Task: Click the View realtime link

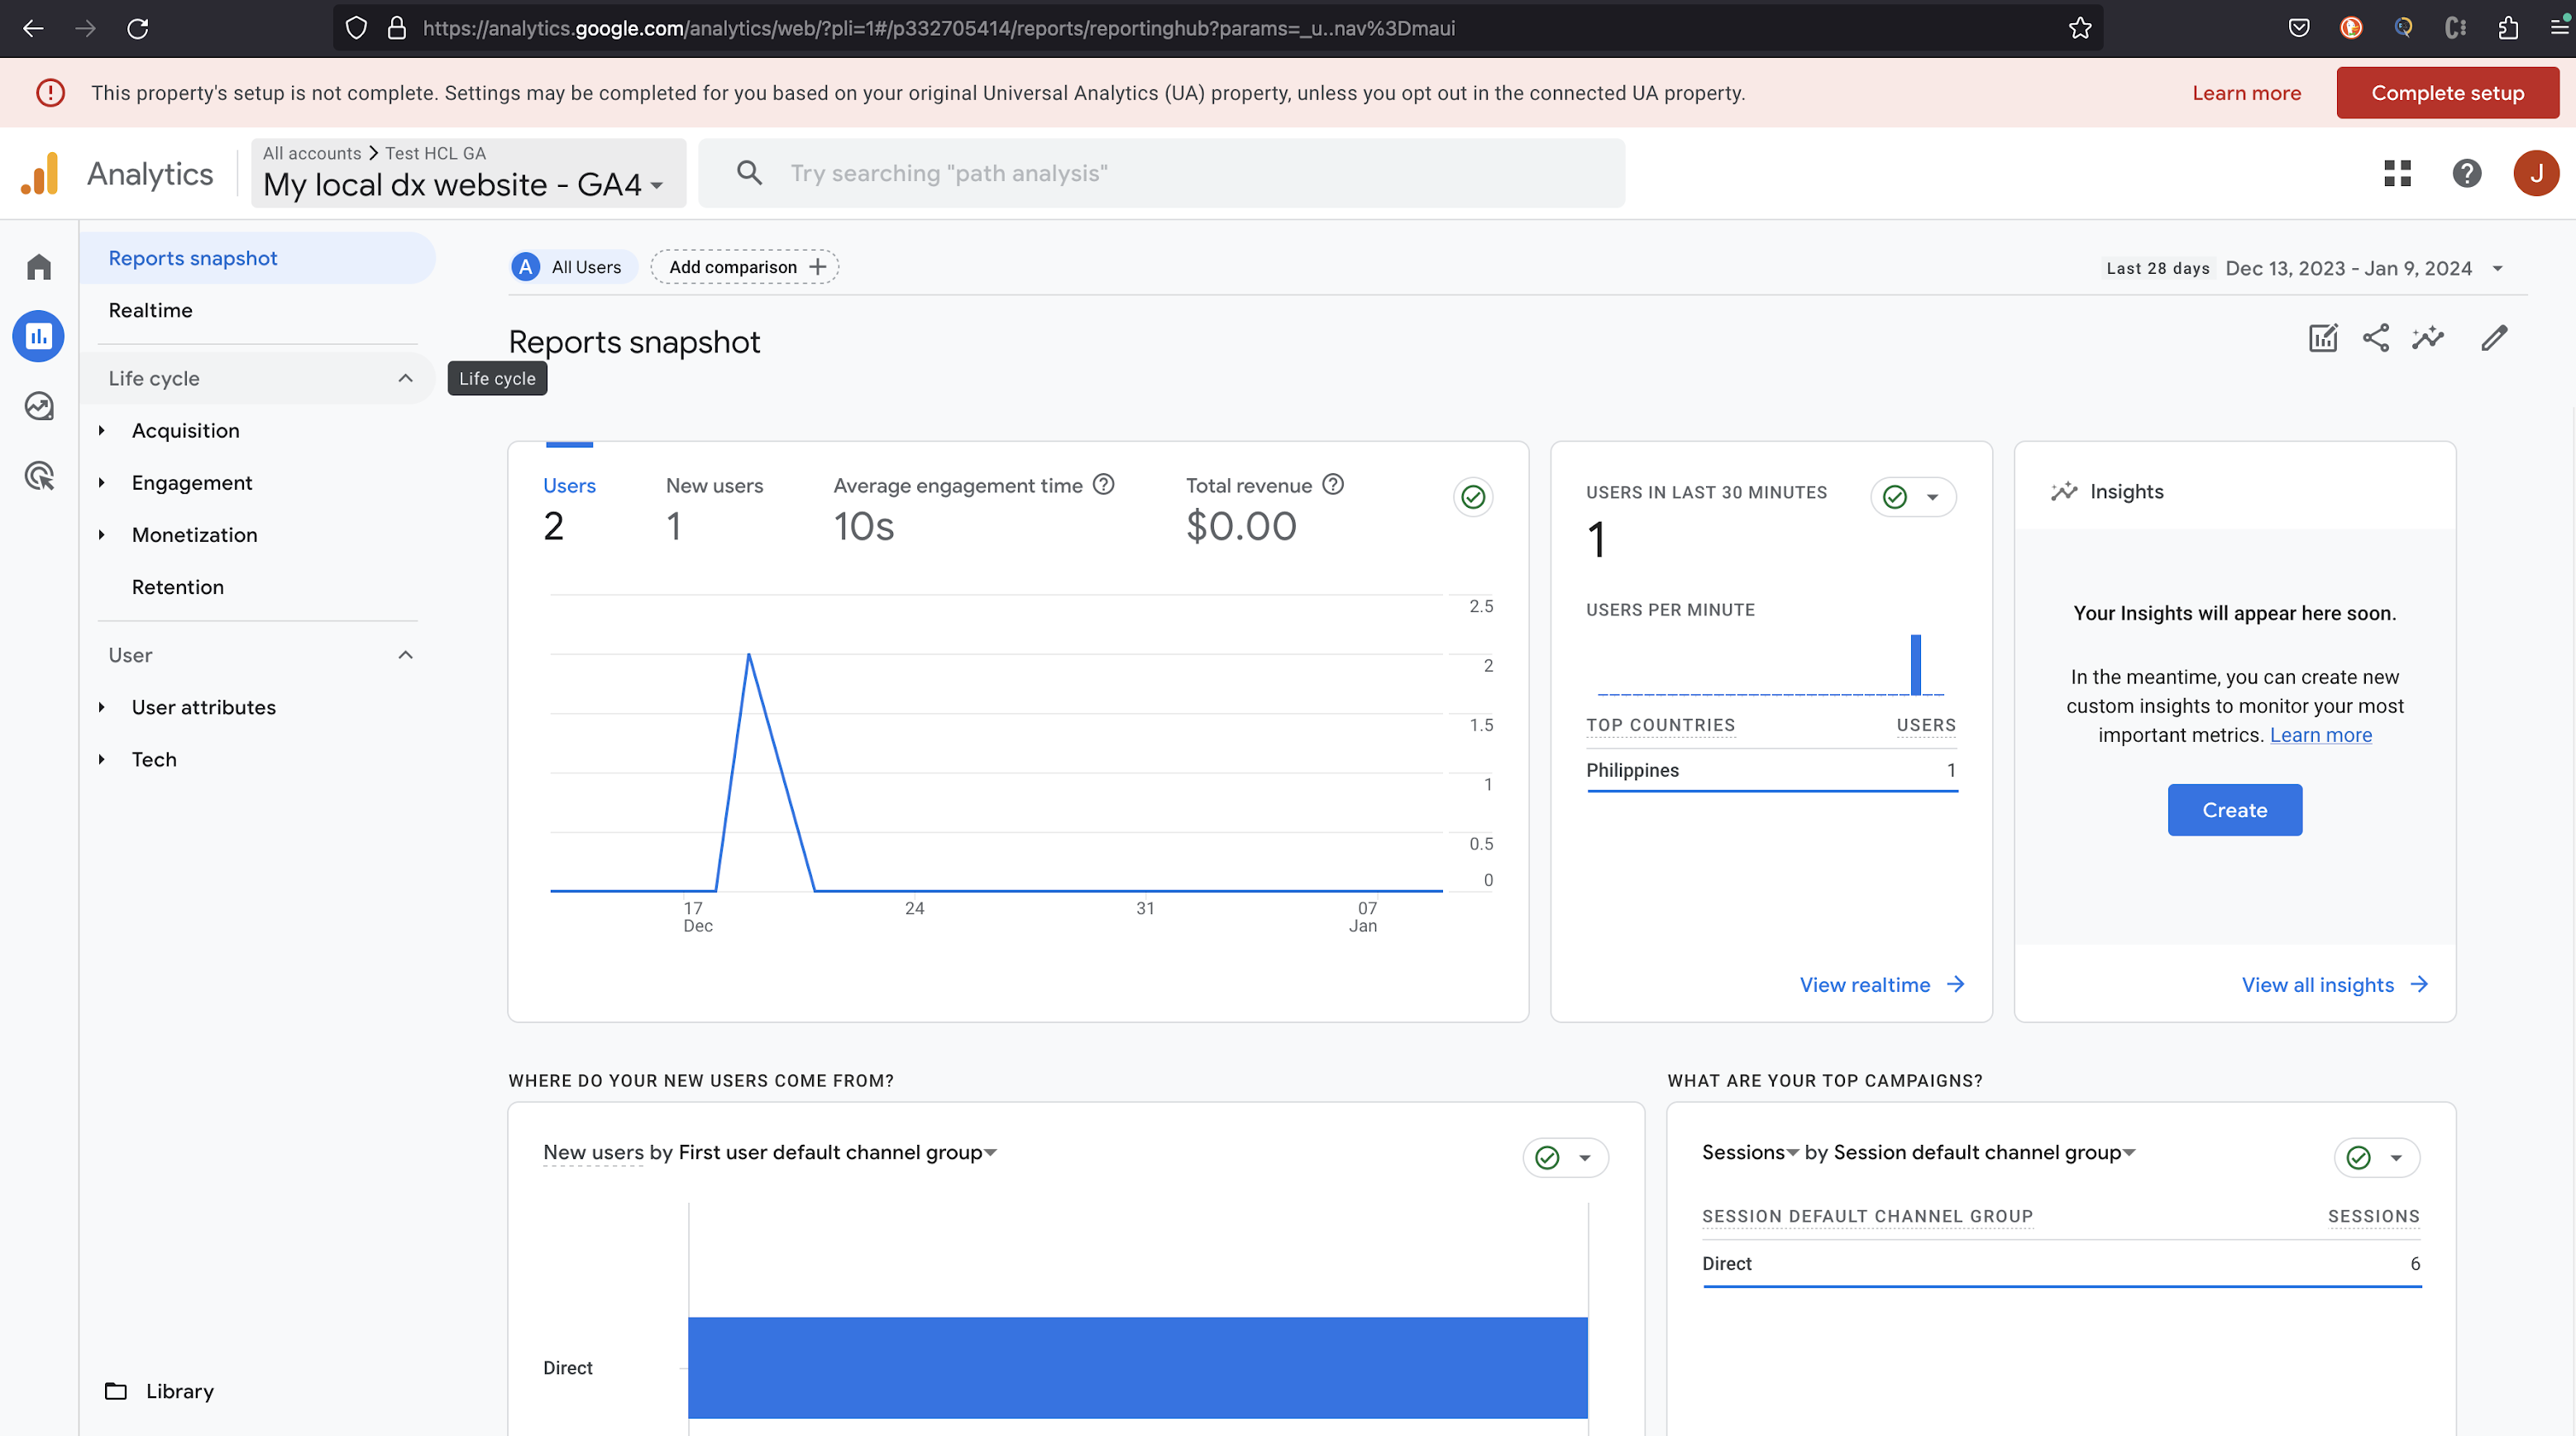Action: click(1881, 985)
